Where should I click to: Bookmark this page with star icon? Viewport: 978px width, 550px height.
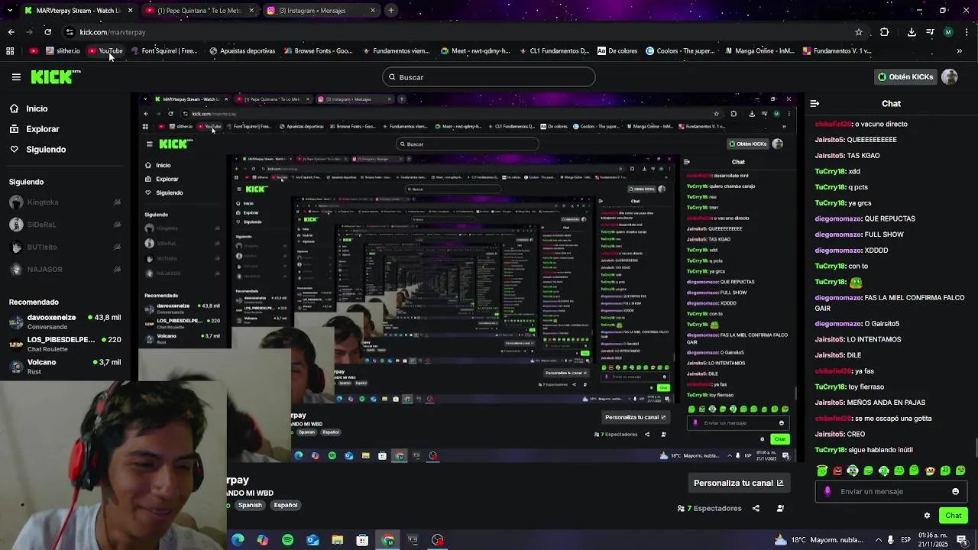(859, 32)
